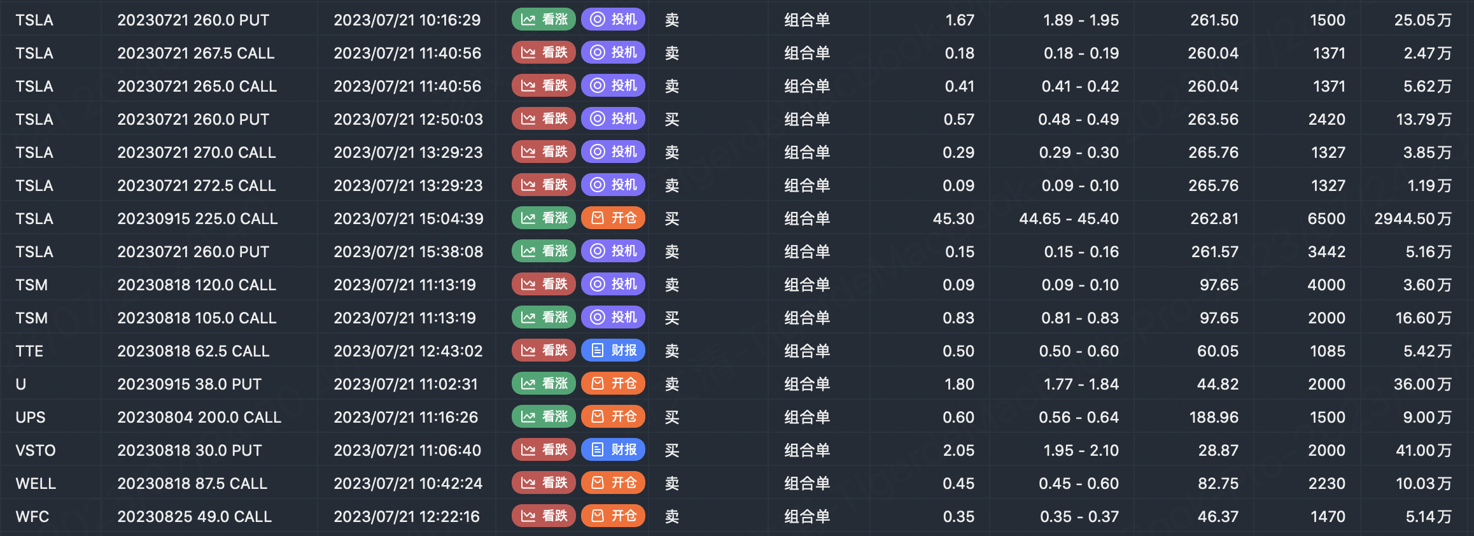
Task: Click the 开仓 tag in the TSLA 225.0 CALL row
Action: 614,218
